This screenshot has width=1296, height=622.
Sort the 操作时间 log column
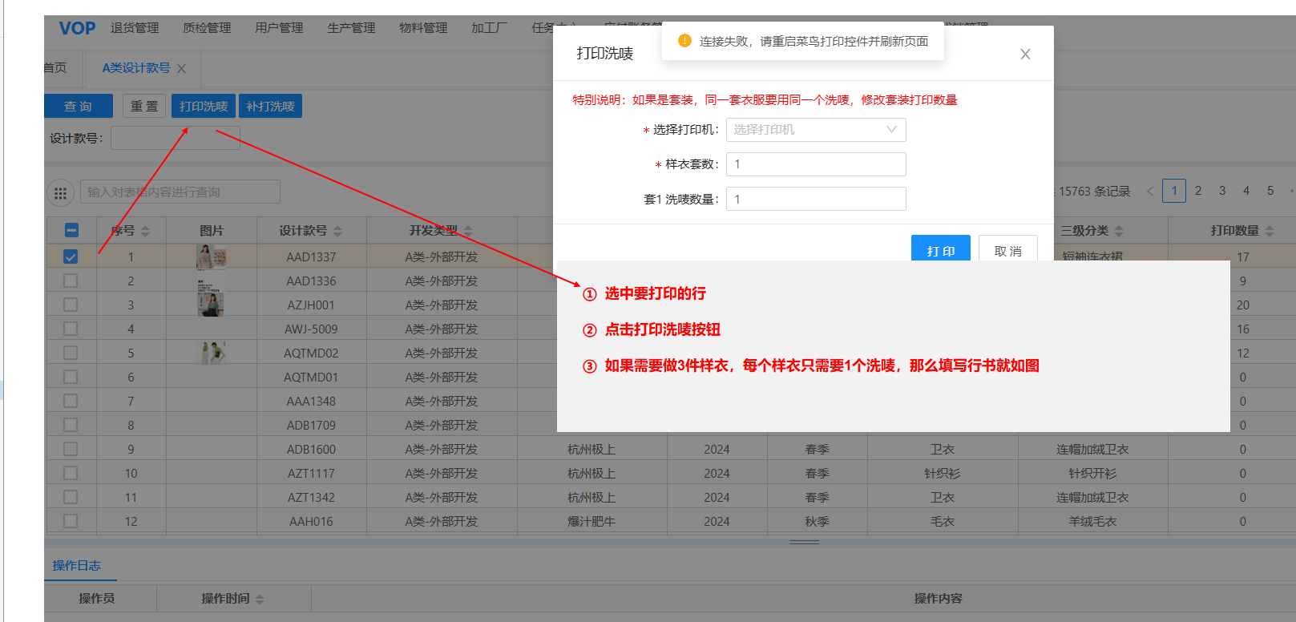(260, 599)
